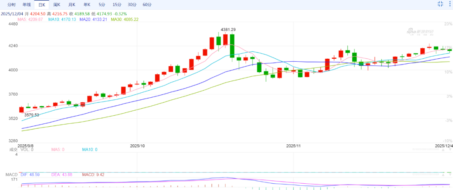
Task: Switch to the 5分 interval
Action: tap(102, 5)
